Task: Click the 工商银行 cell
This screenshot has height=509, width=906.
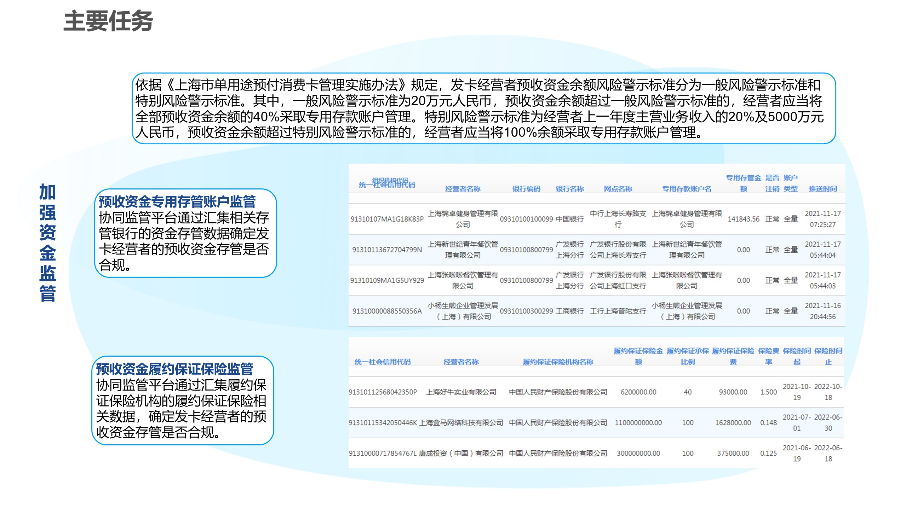Action: click(569, 311)
